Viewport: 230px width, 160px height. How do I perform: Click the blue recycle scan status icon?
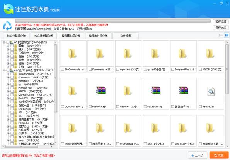pos(7,26)
